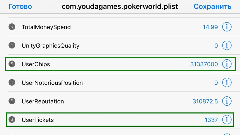This screenshot has height=135, width=240.
Task: Open UserReputation info button
Action: pos(227,101)
